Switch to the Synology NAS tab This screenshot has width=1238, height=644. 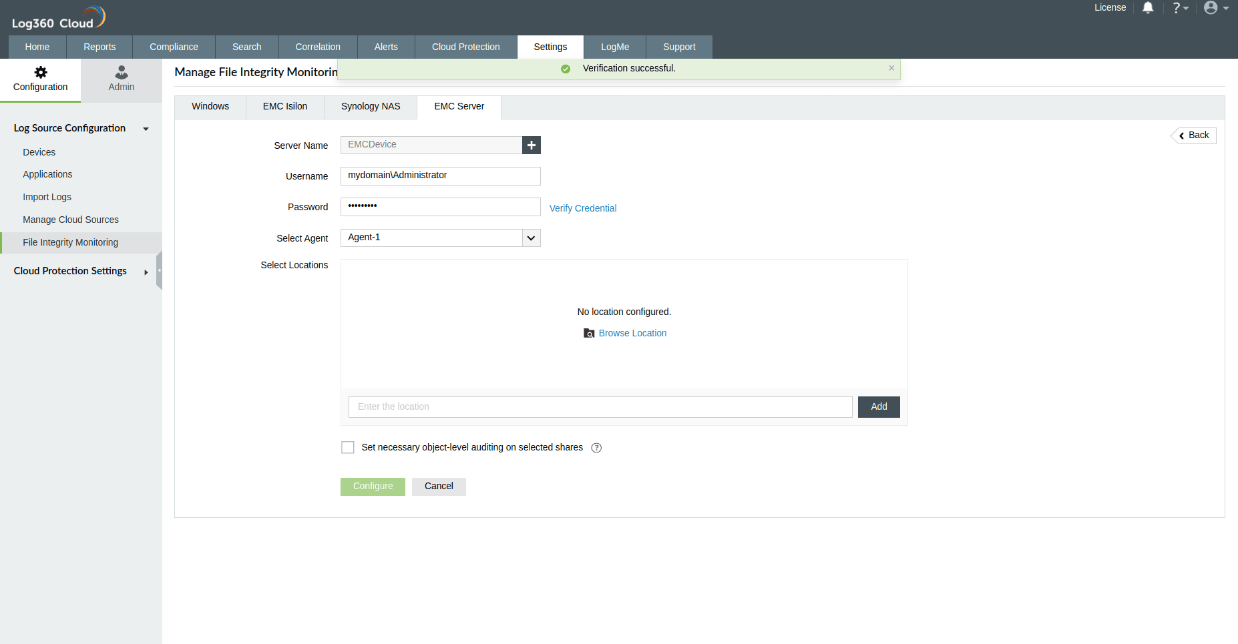371,106
